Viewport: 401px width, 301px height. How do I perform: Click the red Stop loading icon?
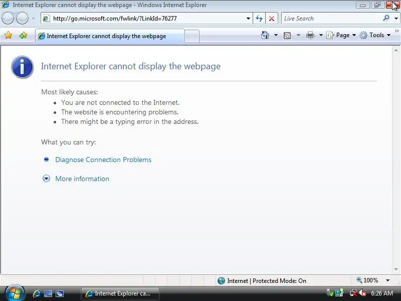click(272, 19)
